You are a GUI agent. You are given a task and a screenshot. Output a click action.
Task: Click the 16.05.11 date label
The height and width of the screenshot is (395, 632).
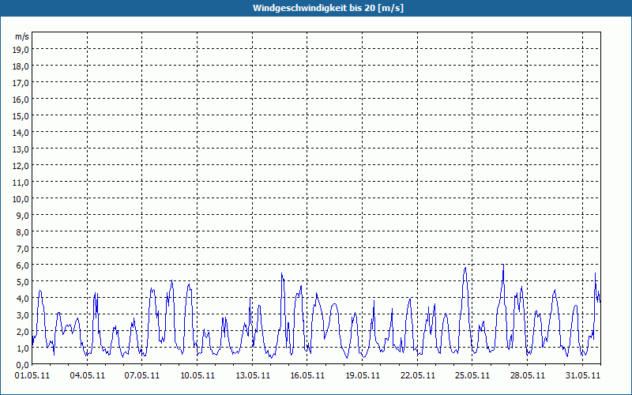point(307,375)
